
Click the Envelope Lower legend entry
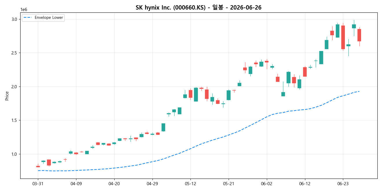(x=43, y=18)
